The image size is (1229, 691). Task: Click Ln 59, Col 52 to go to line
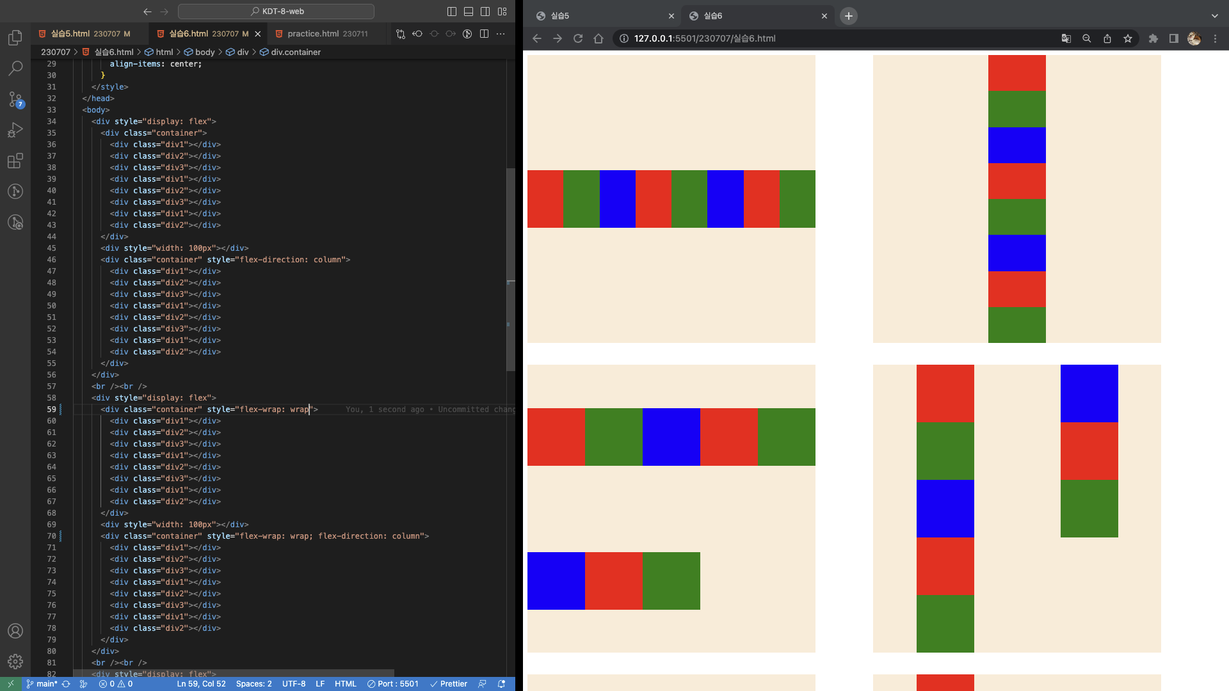[201, 684]
